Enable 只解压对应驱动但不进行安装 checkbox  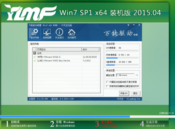click(x=107, y=82)
